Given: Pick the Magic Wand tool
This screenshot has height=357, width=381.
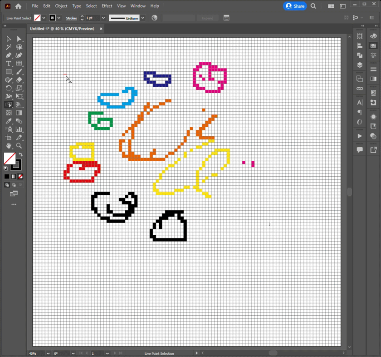Looking at the screenshot, I should click(9, 47).
